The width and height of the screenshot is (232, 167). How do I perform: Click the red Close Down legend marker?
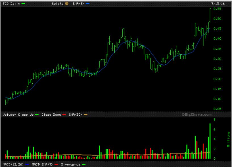(64, 115)
